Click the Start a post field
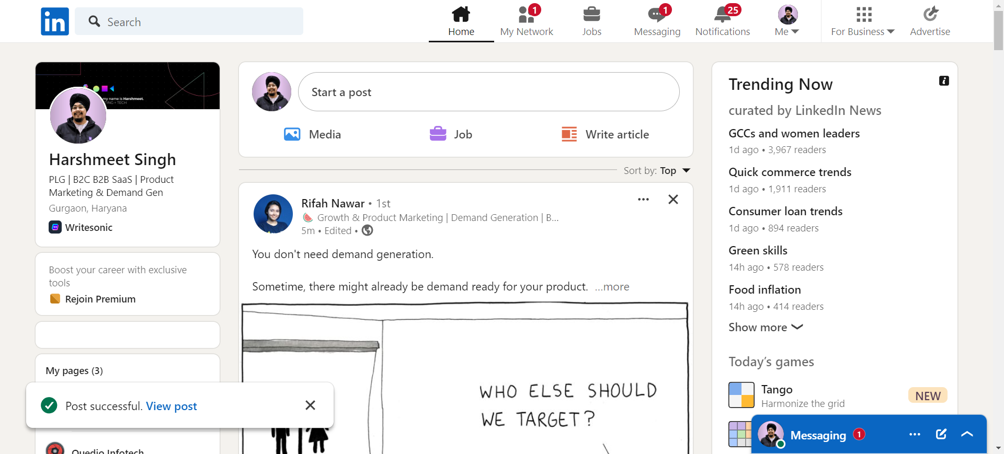Image resolution: width=1004 pixels, height=454 pixels. point(489,92)
